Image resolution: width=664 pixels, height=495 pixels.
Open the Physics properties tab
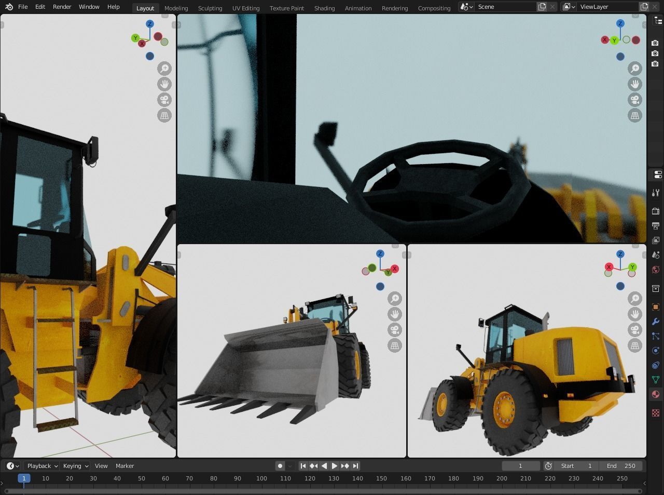656,351
